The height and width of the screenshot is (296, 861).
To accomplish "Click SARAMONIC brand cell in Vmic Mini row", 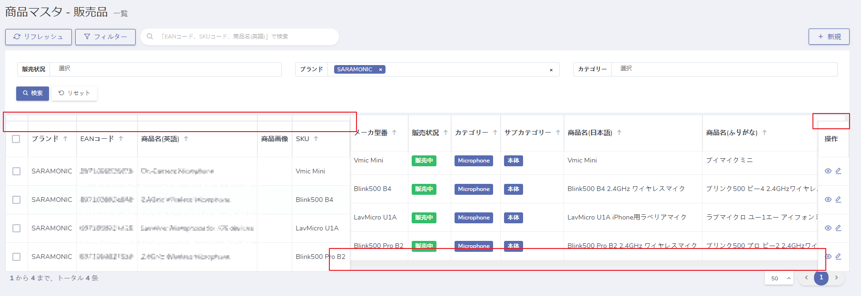I will pyautogui.click(x=52, y=171).
